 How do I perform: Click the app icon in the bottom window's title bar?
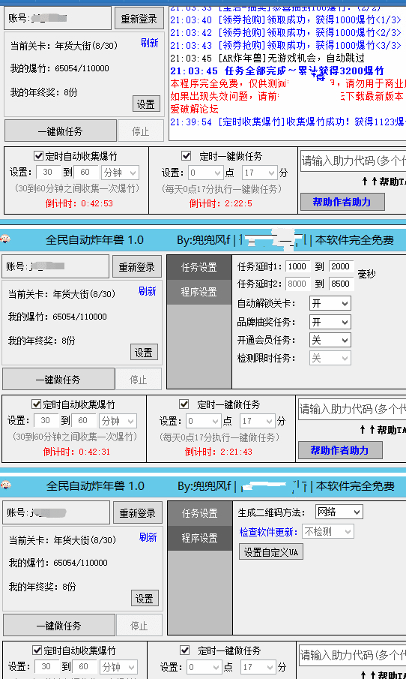pos(6,485)
